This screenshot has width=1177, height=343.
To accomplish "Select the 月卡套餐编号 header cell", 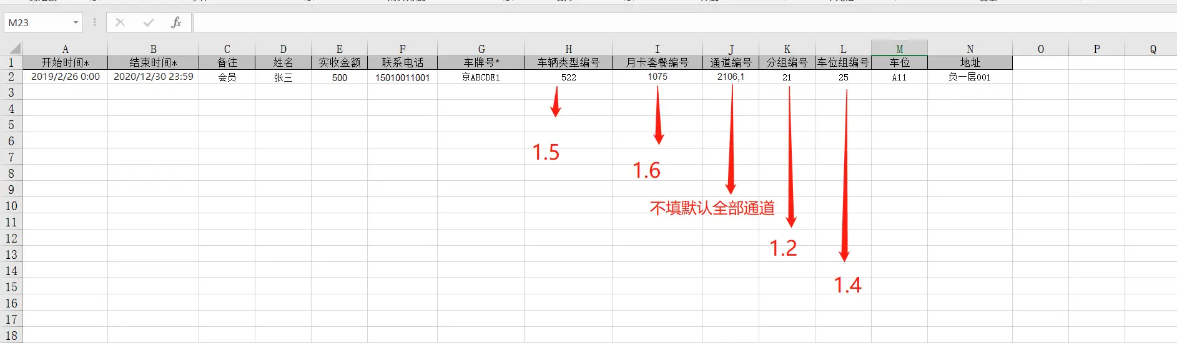I will pyautogui.click(x=657, y=63).
